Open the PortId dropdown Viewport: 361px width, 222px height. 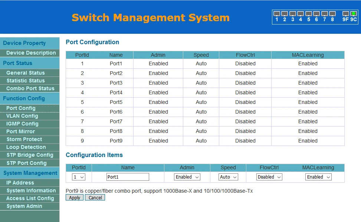pyautogui.click(x=78, y=177)
